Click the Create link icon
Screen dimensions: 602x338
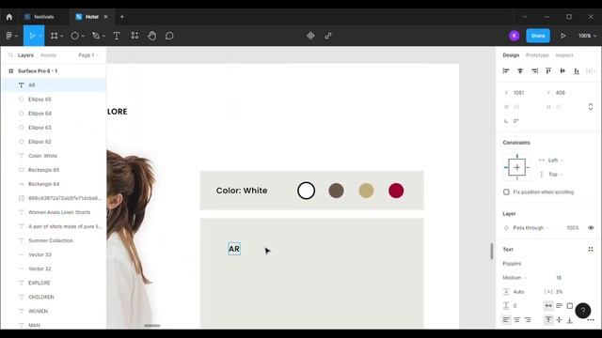coord(328,36)
